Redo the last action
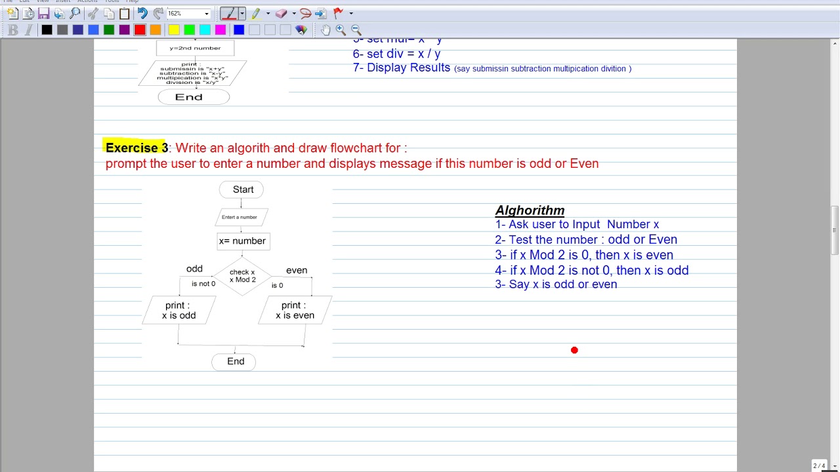840x472 pixels. [x=158, y=13]
